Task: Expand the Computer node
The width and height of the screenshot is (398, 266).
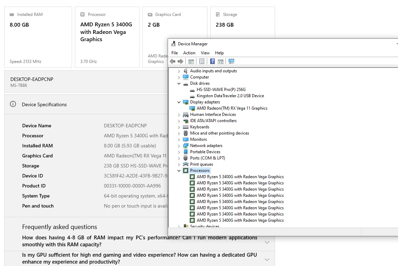Action: click(179, 77)
